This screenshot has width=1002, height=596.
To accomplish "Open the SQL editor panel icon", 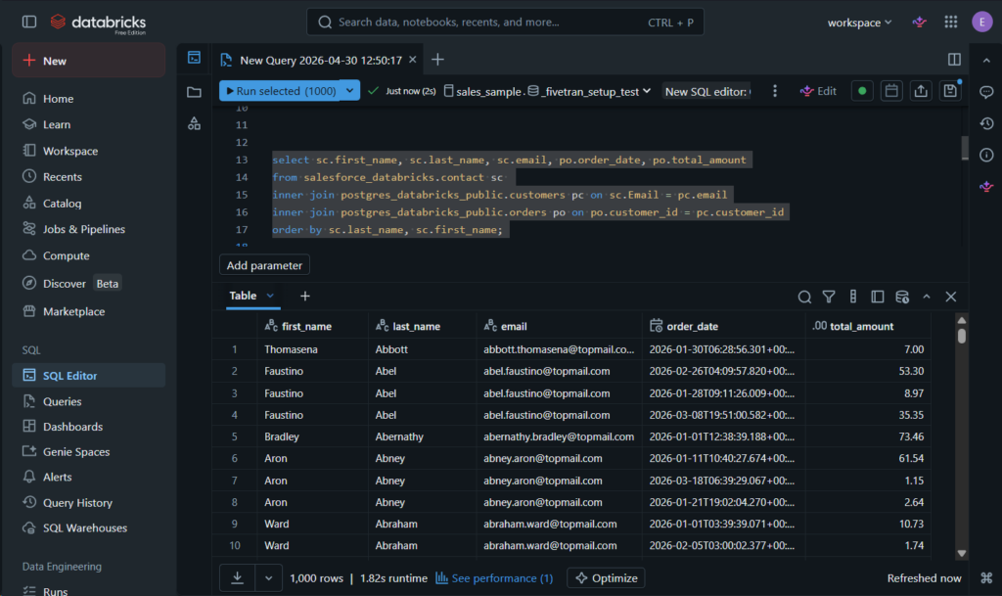I will click(195, 58).
